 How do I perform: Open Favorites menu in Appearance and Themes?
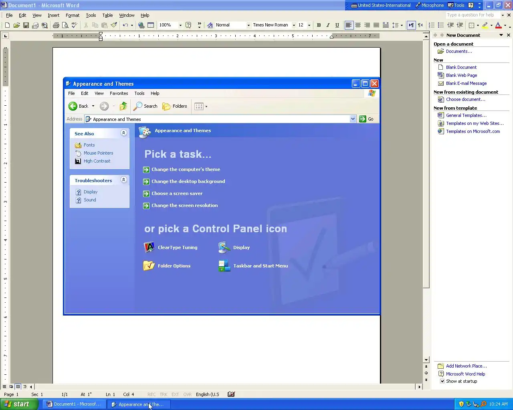coord(119,93)
